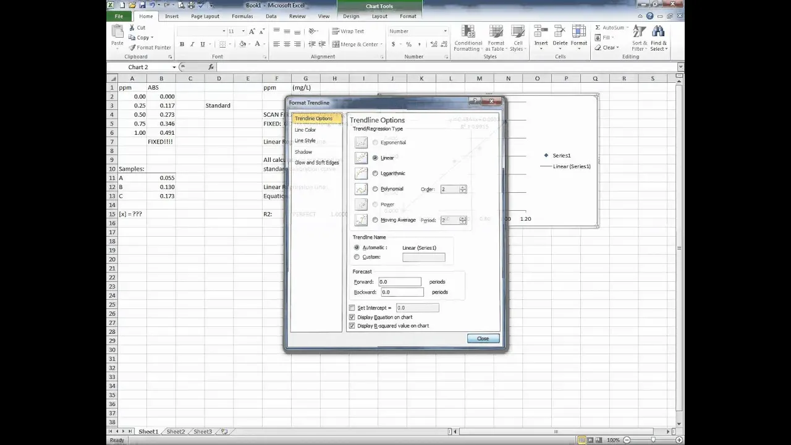The height and width of the screenshot is (445, 791).
Task: Select Shadow category in dialog
Action: click(x=303, y=152)
